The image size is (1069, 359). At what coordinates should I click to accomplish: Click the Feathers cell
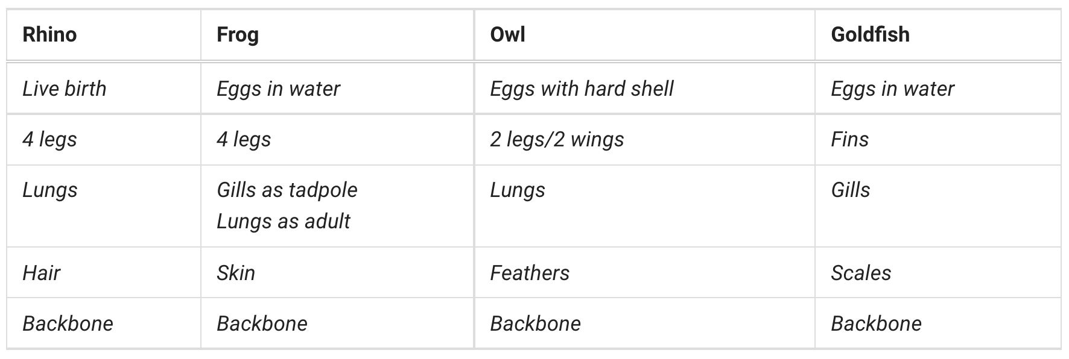click(530, 273)
